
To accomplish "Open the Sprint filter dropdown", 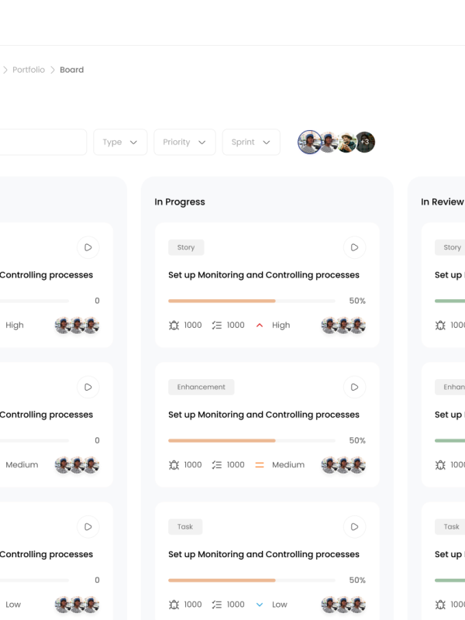I will pos(251,142).
